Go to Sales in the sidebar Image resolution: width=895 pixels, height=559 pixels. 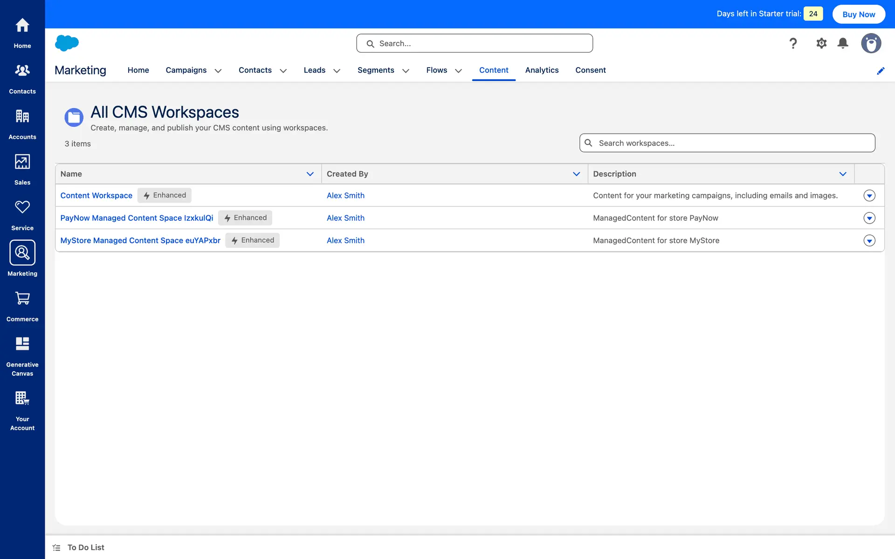(x=22, y=162)
